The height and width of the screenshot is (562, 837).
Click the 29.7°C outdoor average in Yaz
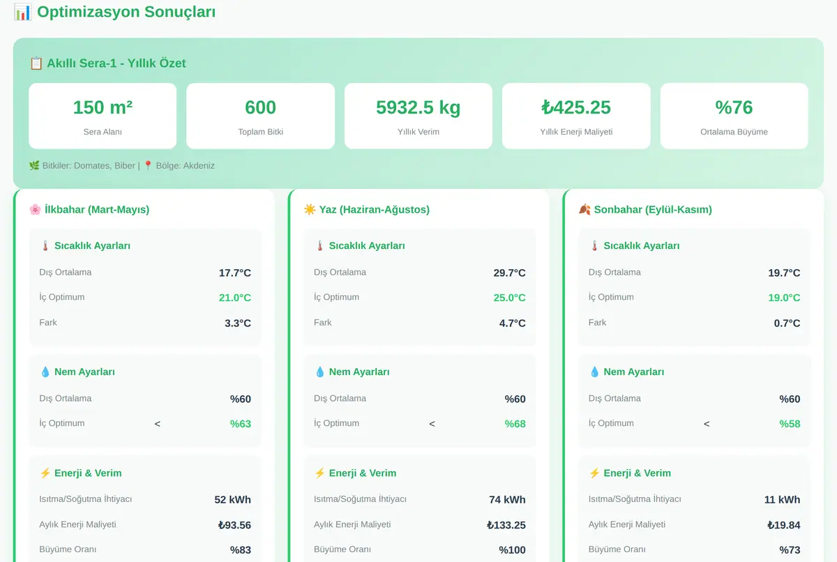[x=510, y=273]
